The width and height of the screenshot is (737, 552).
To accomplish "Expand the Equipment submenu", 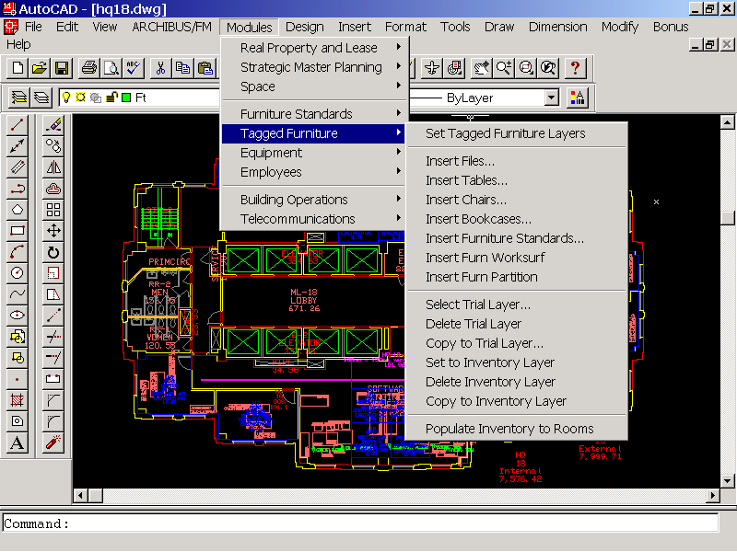I will pyautogui.click(x=313, y=153).
